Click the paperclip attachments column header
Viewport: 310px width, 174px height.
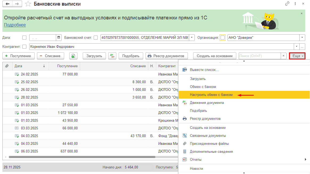[7, 66]
